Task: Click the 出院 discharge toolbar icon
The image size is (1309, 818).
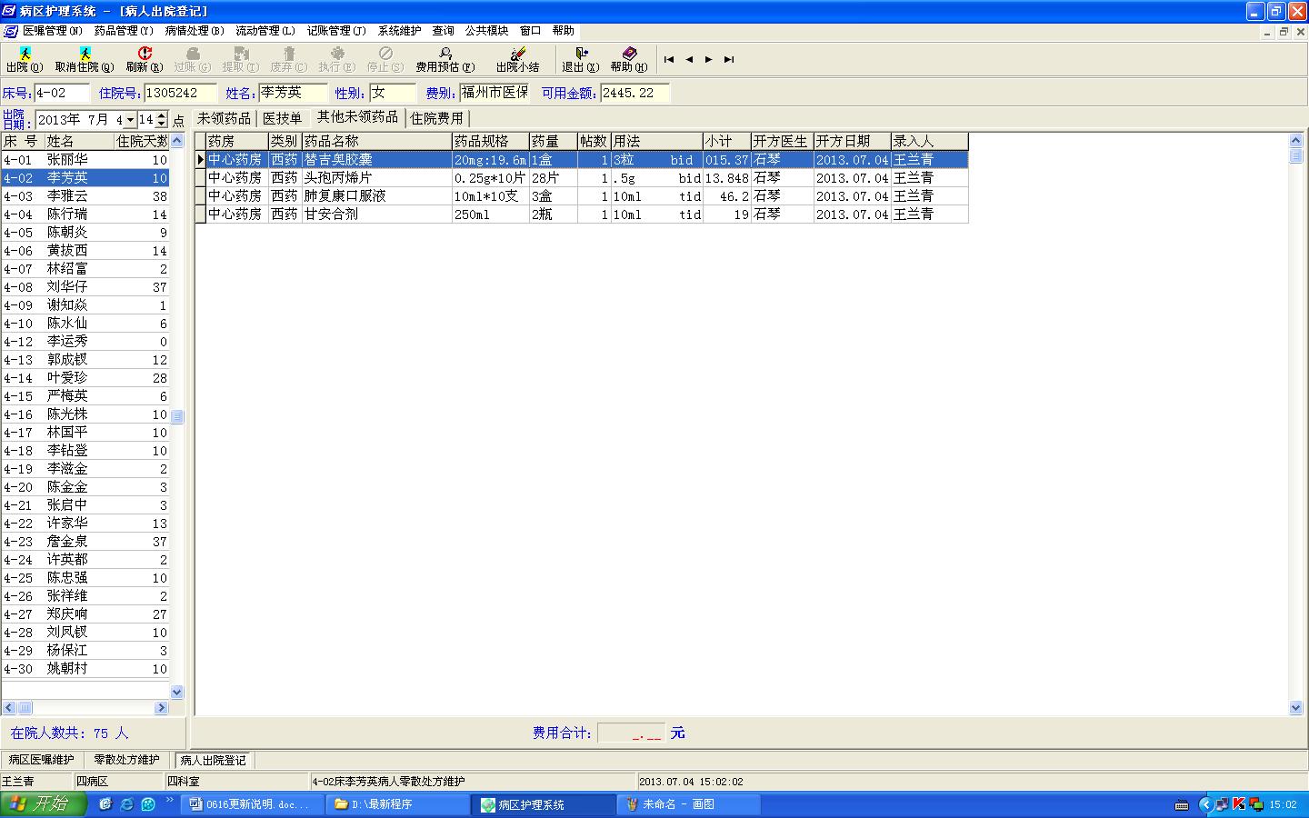Action: tap(24, 60)
